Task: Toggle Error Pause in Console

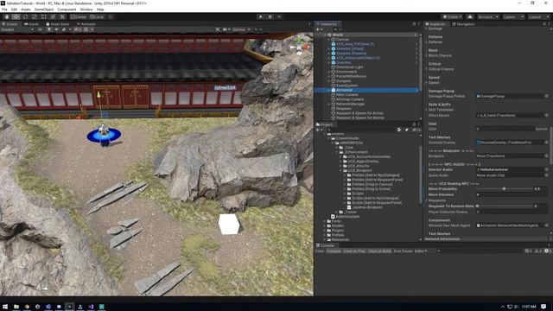Action: tap(403, 251)
